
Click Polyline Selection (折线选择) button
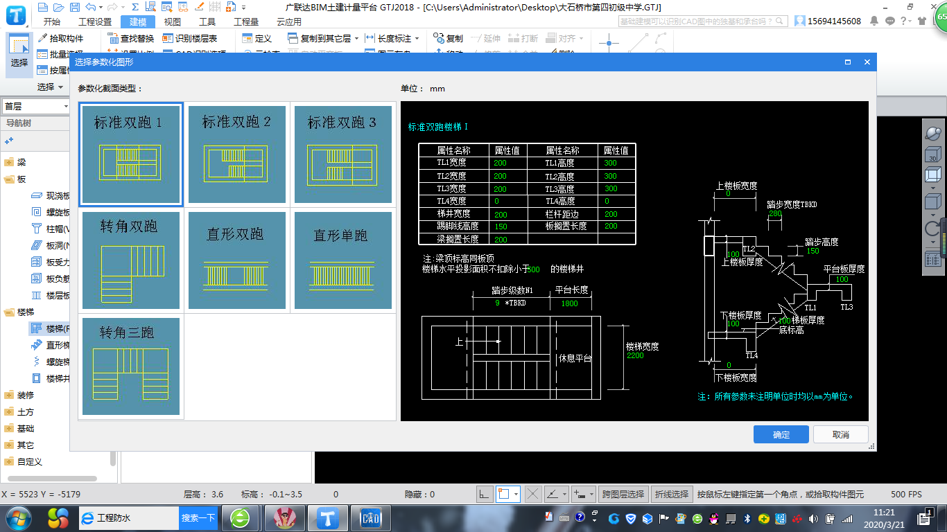coord(672,494)
